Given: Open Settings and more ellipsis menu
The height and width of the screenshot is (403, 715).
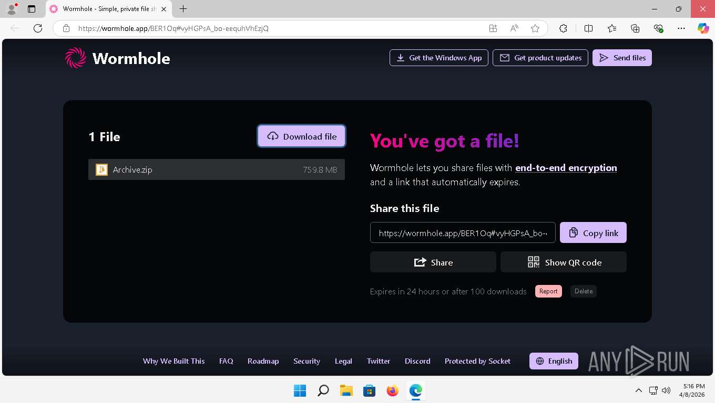Looking at the screenshot, I should point(681,28).
